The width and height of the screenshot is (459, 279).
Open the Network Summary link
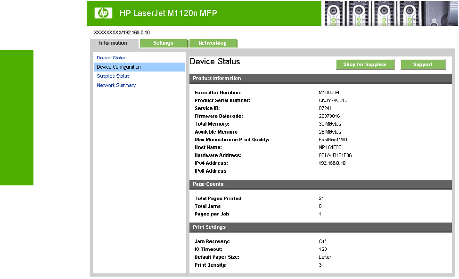pyautogui.click(x=116, y=86)
